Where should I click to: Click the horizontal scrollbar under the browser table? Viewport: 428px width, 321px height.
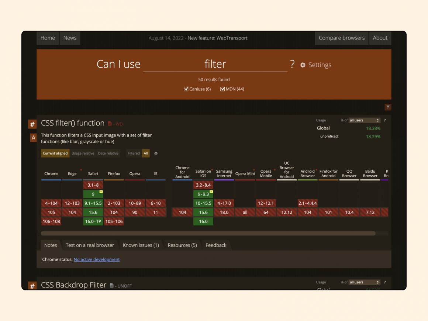pos(208,233)
